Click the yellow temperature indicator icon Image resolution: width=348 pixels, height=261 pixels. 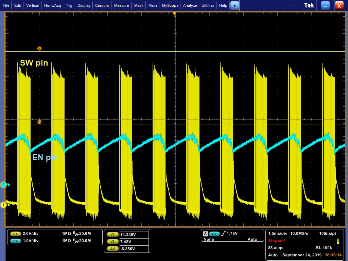click(338, 242)
